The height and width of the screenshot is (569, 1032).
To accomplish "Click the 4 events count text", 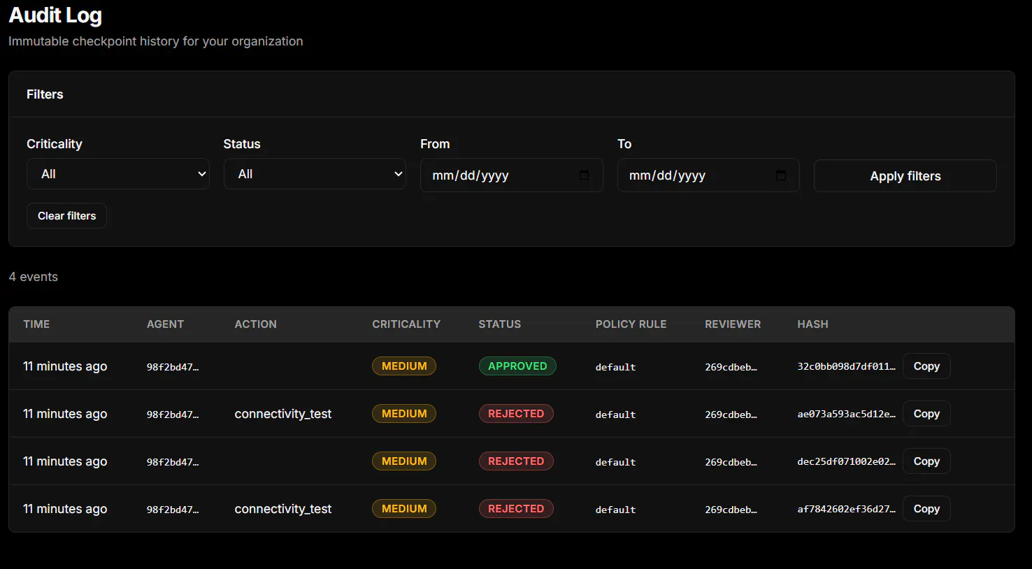I will pyautogui.click(x=34, y=277).
